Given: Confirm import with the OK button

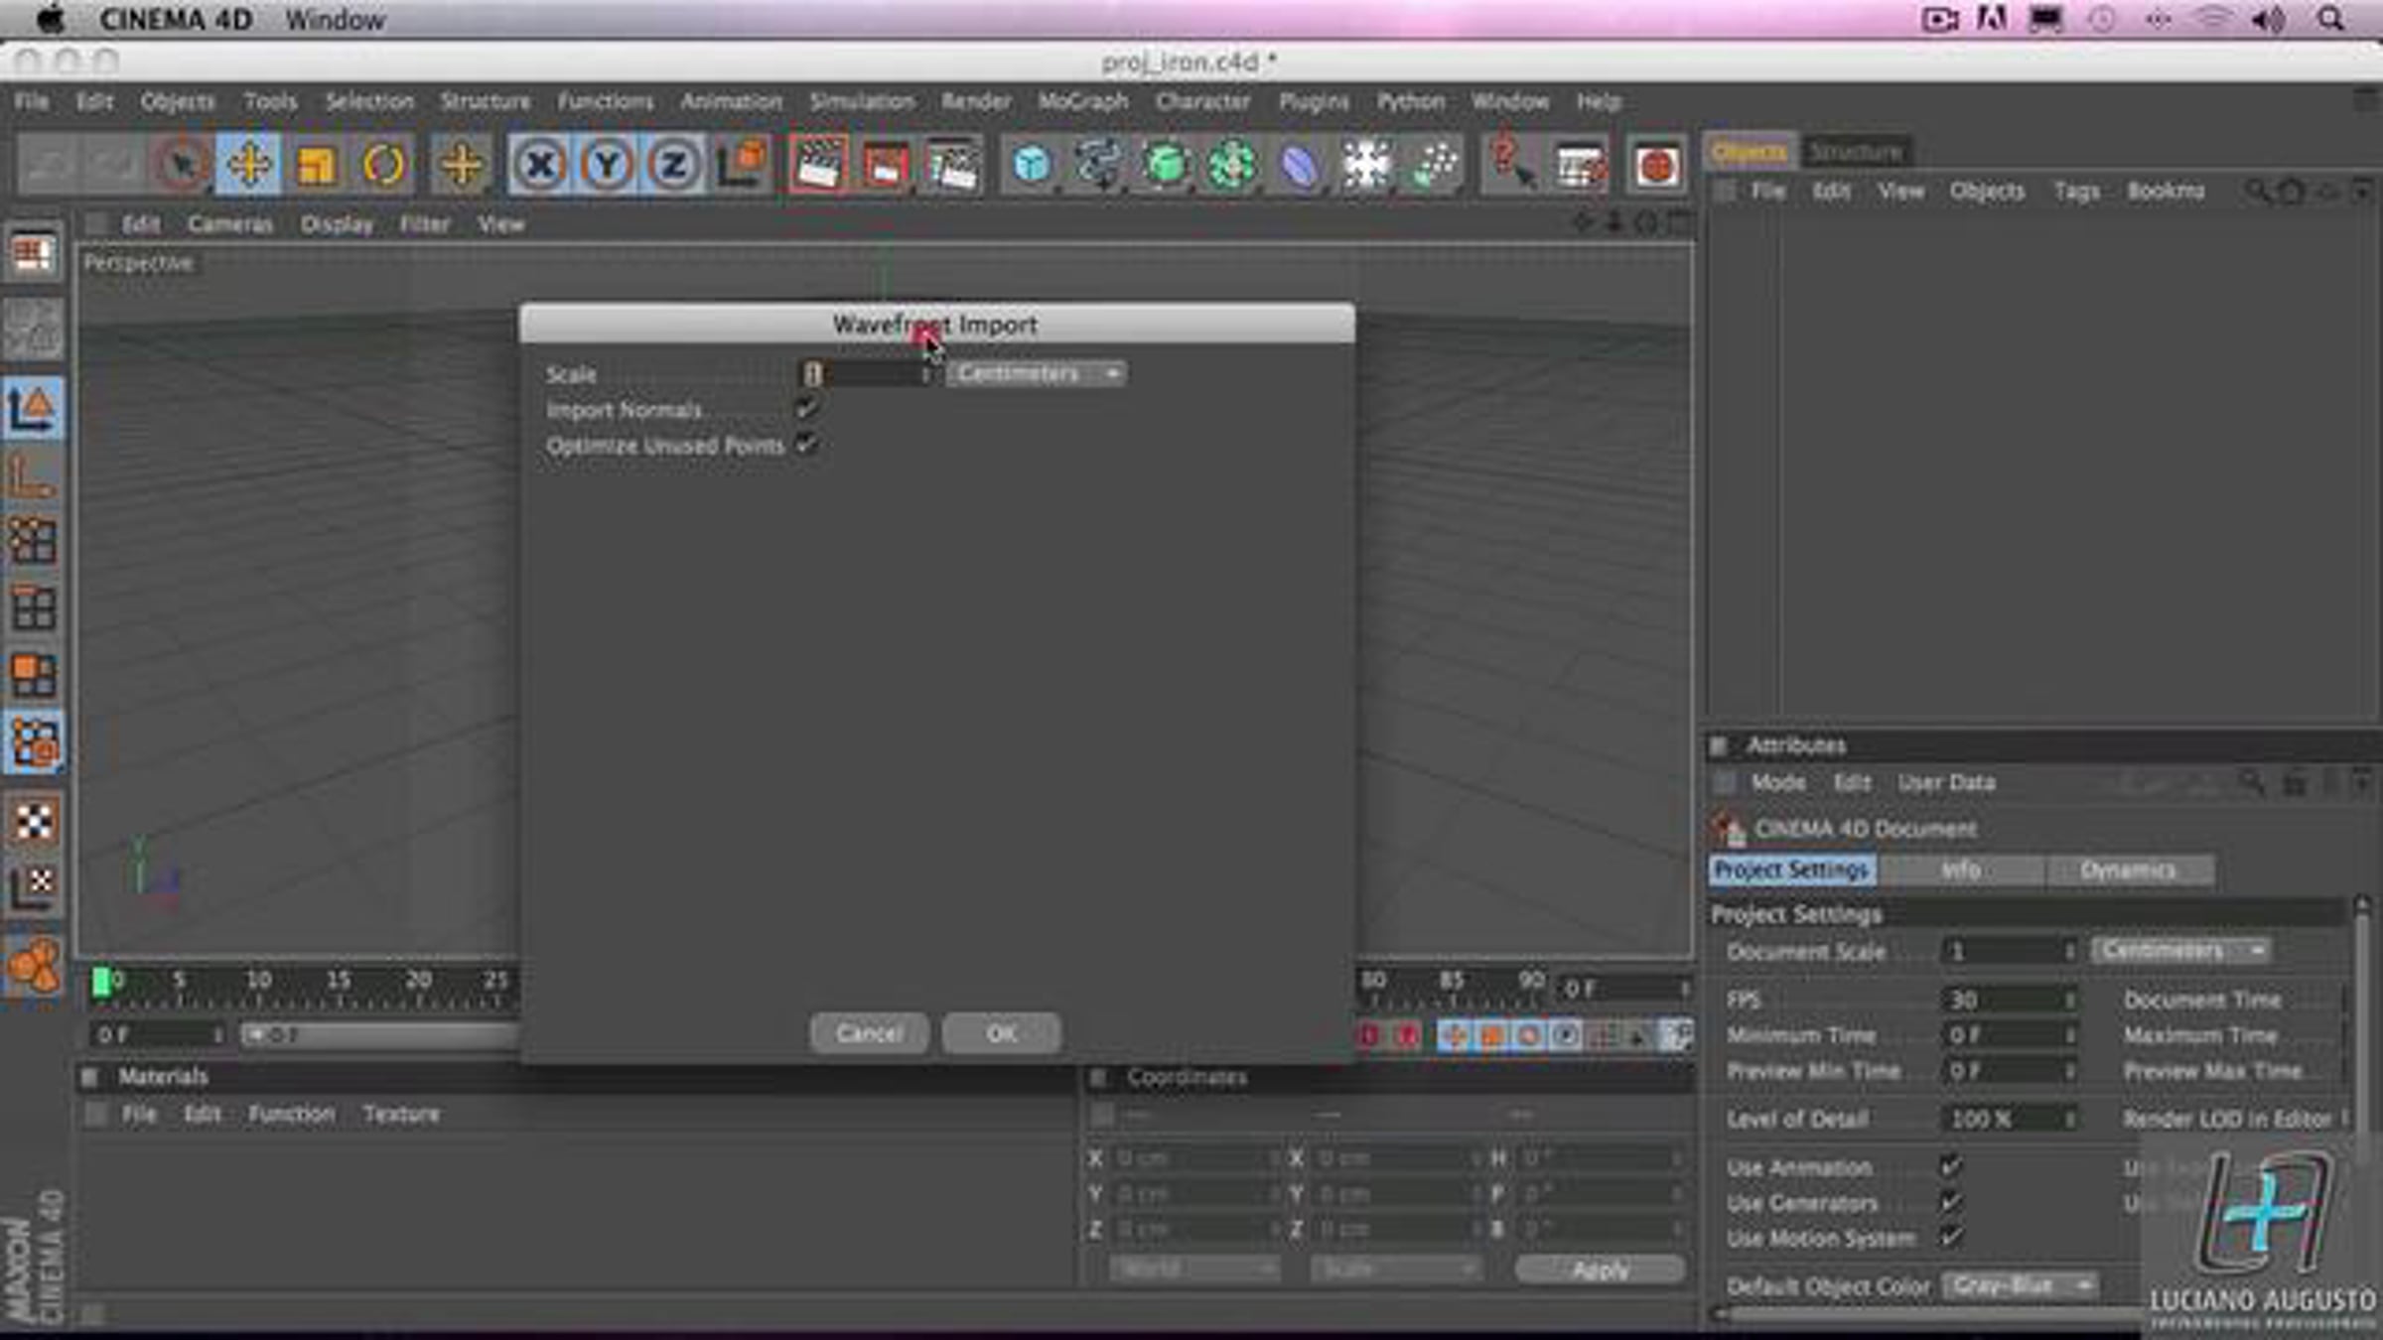Looking at the screenshot, I should [x=1001, y=1033].
